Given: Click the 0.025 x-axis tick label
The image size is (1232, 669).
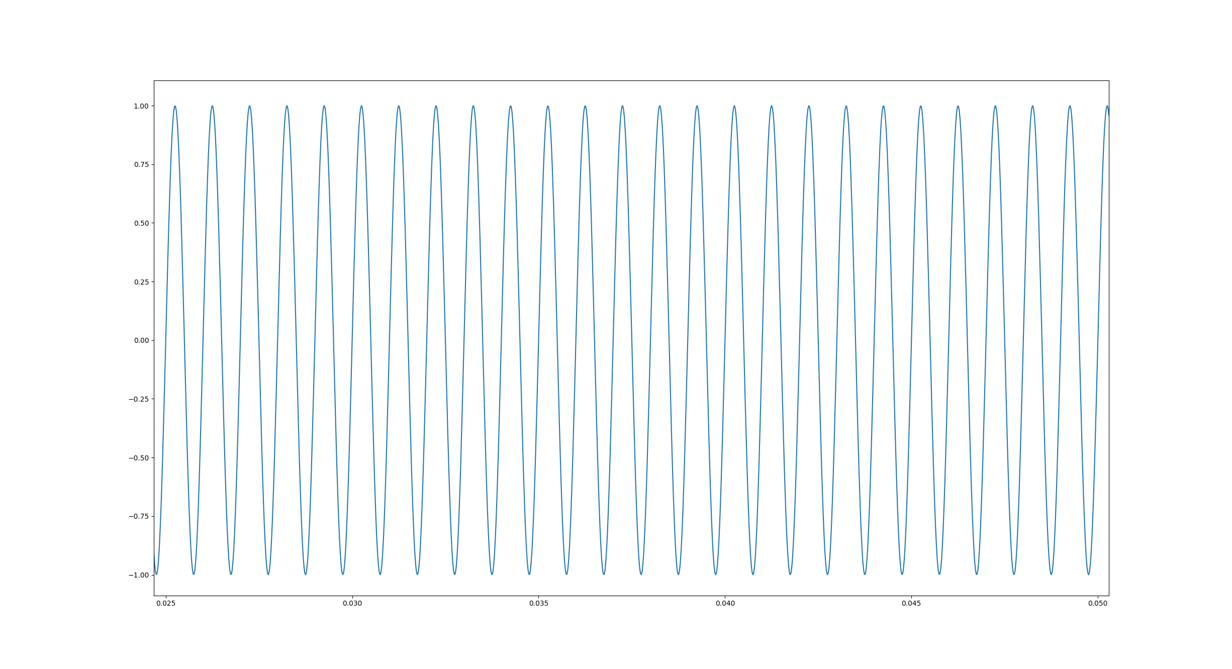Looking at the screenshot, I should [x=166, y=603].
